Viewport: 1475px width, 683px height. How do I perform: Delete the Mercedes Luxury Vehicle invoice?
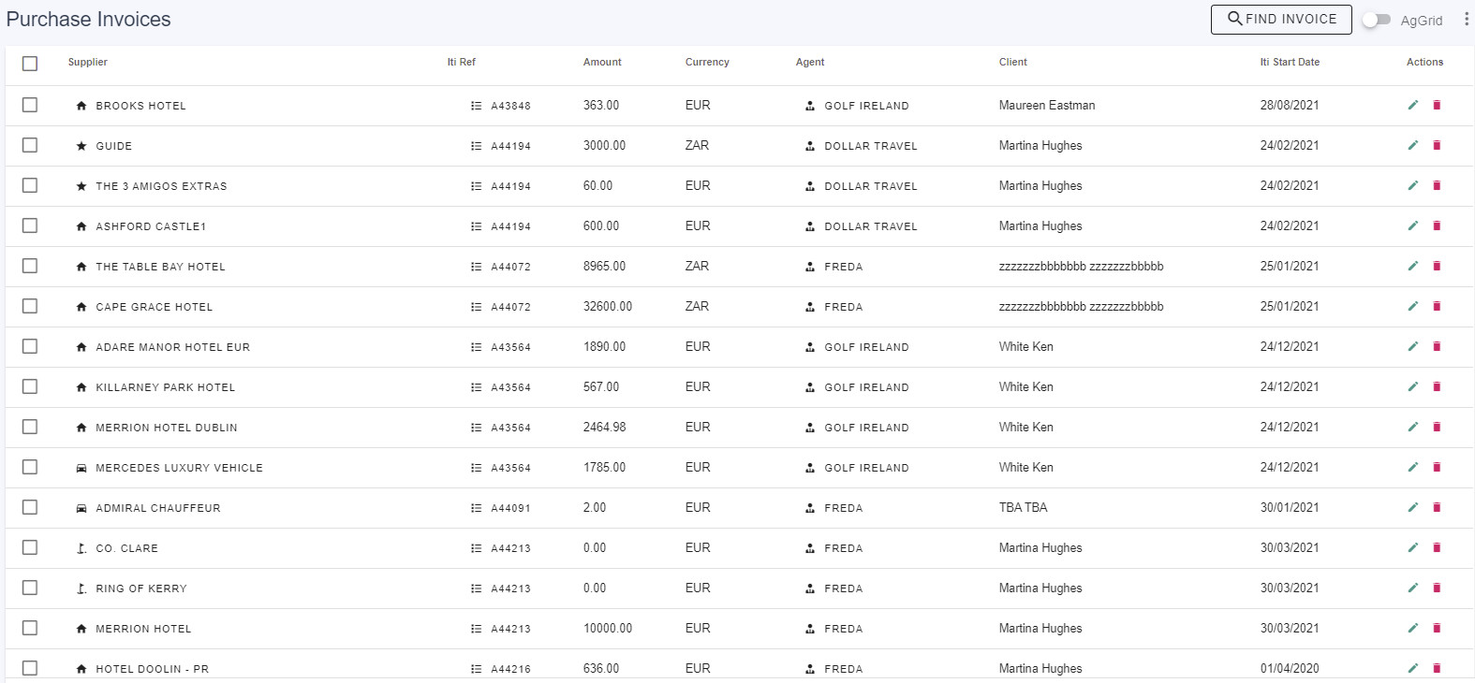pos(1437,467)
